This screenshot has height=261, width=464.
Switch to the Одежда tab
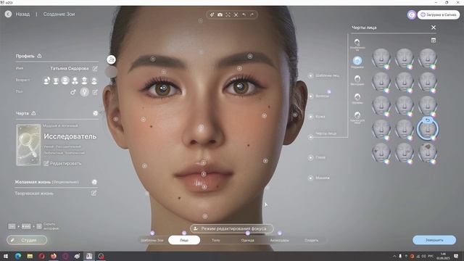(248, 240)
